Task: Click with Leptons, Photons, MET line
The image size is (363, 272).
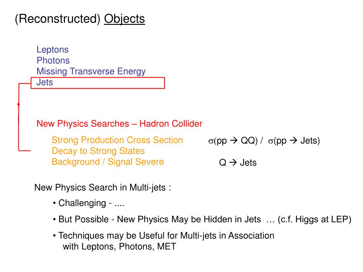Action: point(119,246)
